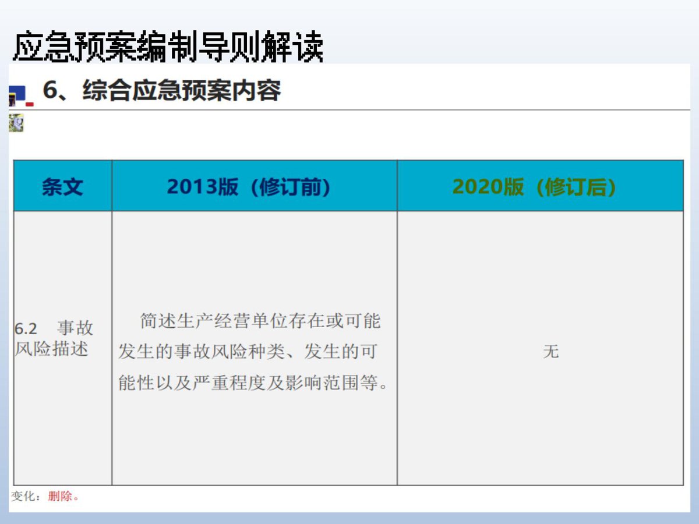Click the line beginning 简述生产经营单位

point(260,321)
